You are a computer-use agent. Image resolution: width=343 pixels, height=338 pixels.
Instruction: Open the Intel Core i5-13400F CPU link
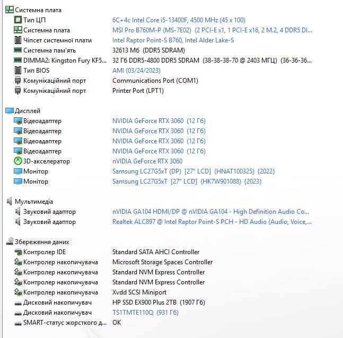pos(179,20)
